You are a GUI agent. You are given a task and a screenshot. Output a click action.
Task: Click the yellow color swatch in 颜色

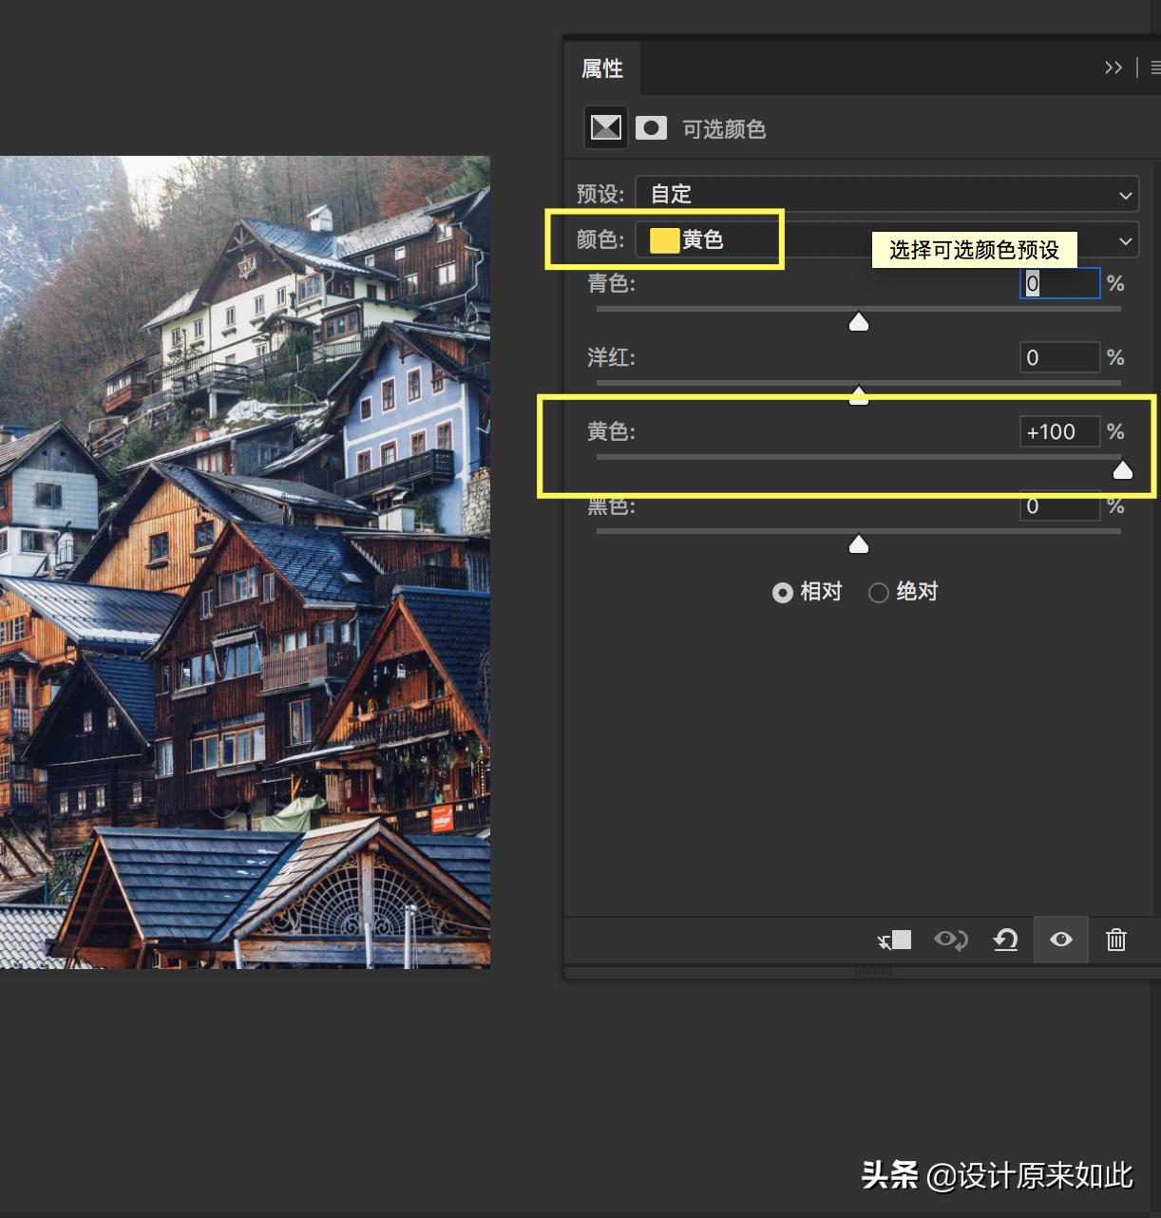pos(664,240)
